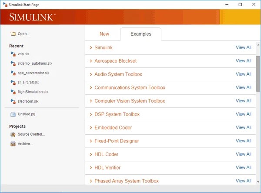Click the Fixed-Point Designer section title

coord(117,141)
